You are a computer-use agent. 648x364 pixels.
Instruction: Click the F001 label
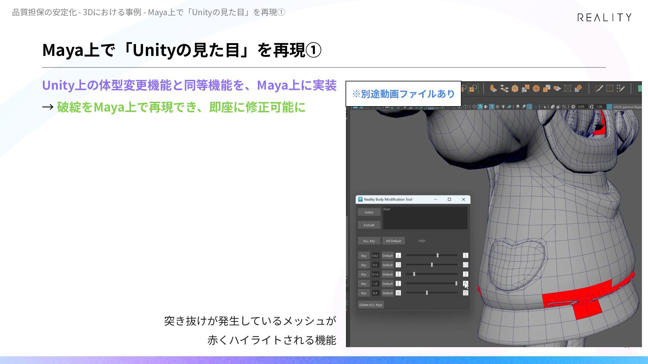pos(422,241)
